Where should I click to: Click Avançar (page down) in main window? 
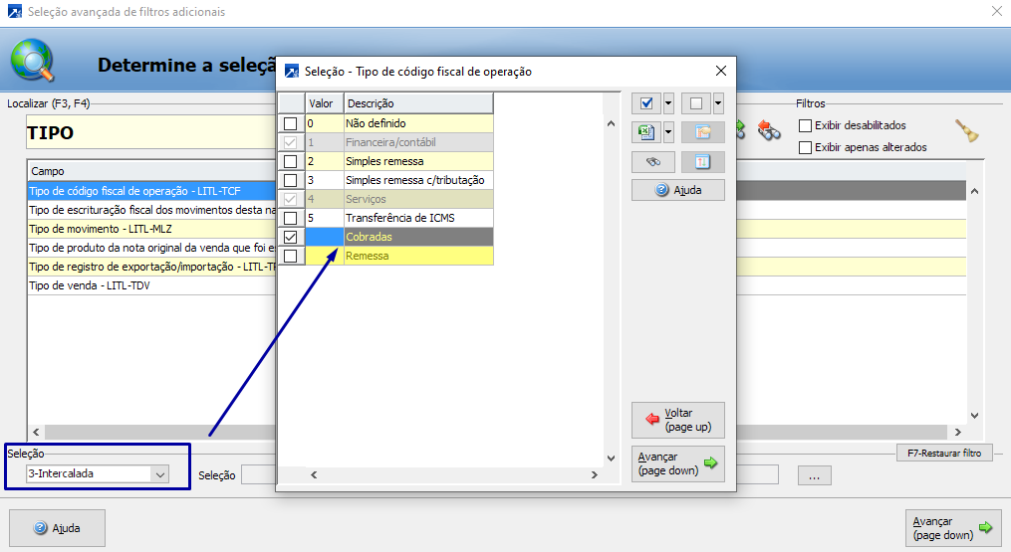tap(953, 528)
